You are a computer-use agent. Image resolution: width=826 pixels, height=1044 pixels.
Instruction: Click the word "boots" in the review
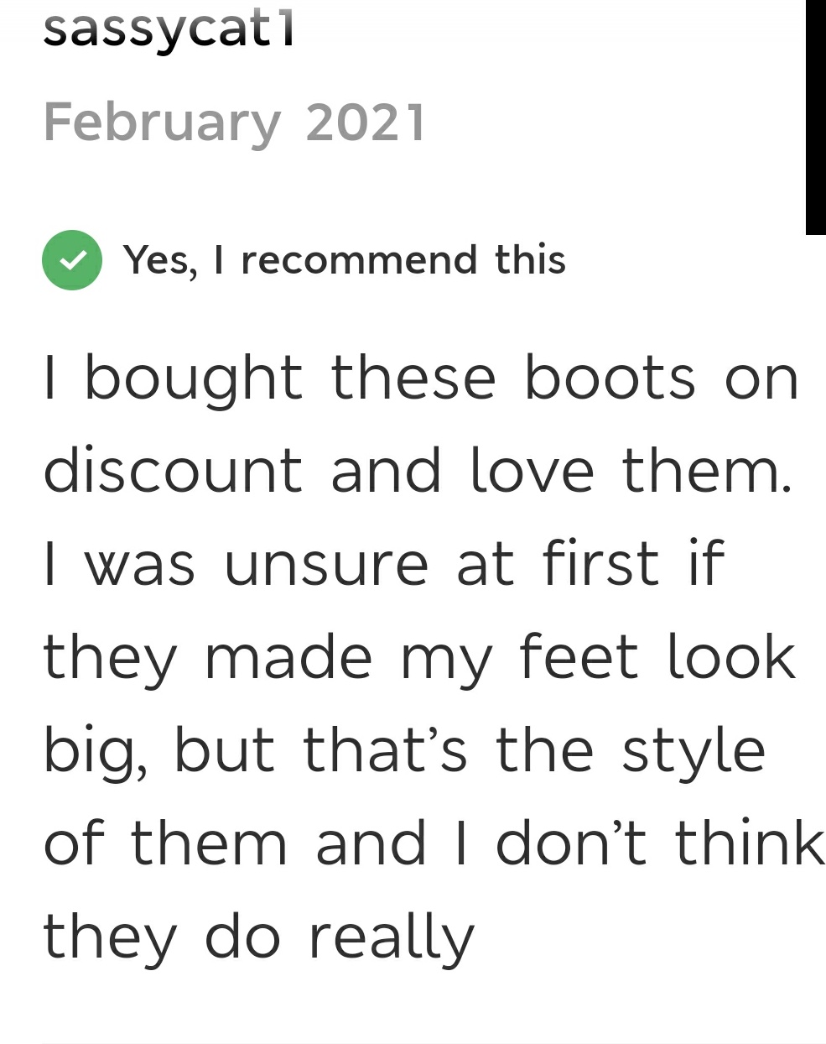tap(610, 378)
